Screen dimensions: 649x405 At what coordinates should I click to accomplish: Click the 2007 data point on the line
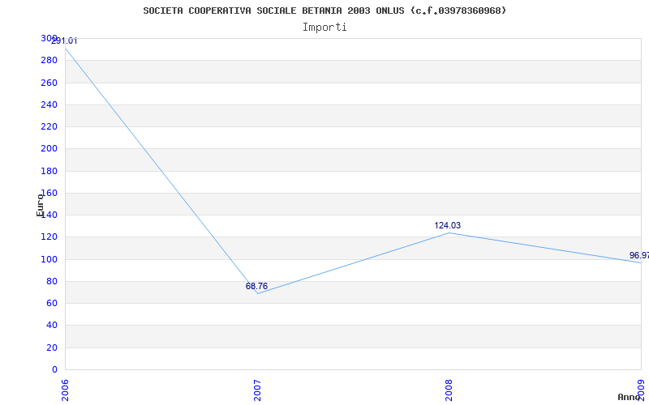point(257,293)
